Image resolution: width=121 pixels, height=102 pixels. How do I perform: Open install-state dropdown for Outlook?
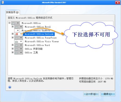pos(21,34)
